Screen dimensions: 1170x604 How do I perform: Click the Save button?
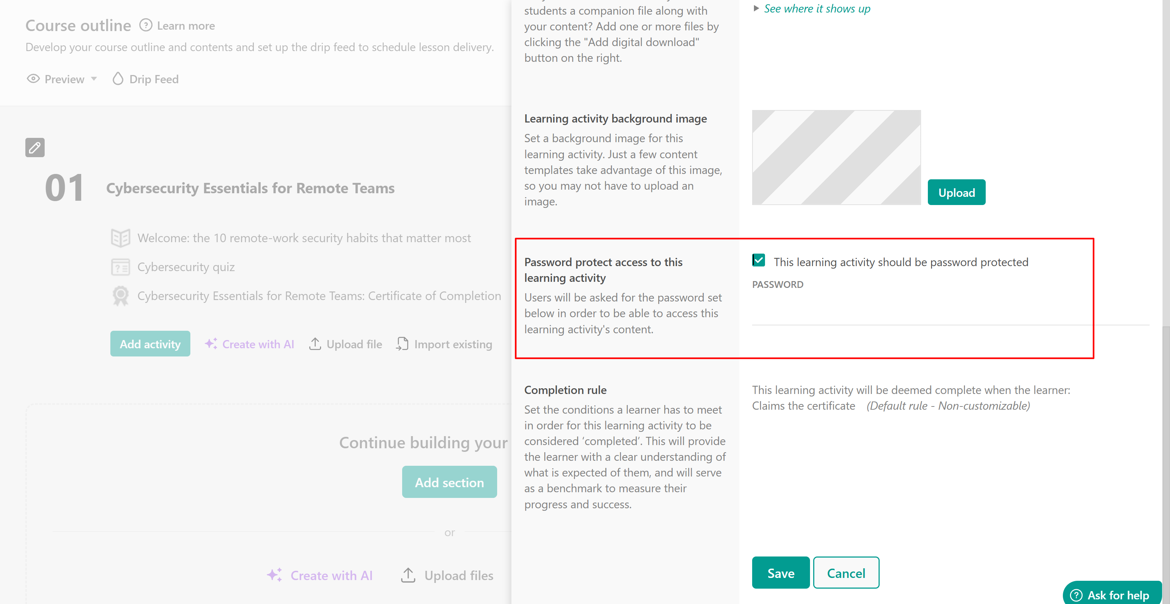781,573
